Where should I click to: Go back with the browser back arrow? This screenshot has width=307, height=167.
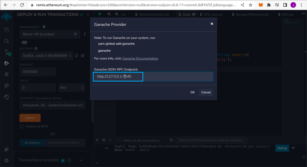(x=6, y=5)
